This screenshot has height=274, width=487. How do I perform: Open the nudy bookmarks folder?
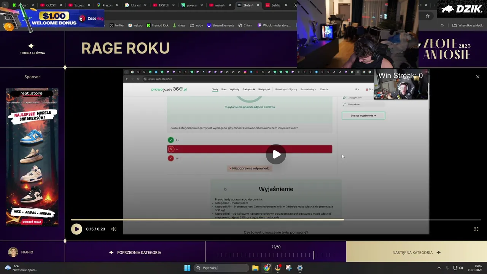coord(196,25)
